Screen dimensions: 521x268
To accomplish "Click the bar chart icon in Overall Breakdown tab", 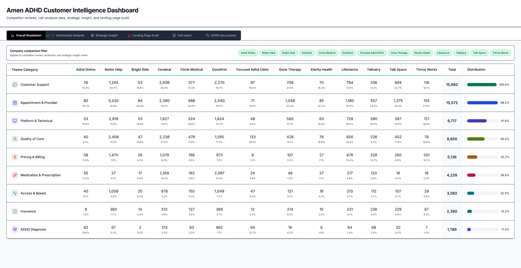I will tap(12, 35).
